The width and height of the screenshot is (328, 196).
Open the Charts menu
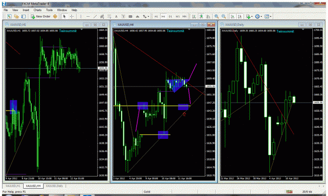37,10
